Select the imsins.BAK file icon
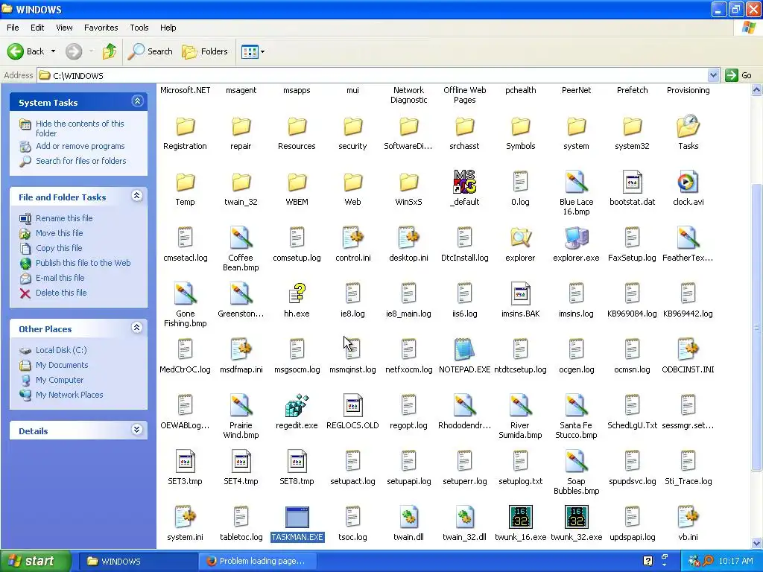Viewport: 763px width, 572px height. (520, 293)
